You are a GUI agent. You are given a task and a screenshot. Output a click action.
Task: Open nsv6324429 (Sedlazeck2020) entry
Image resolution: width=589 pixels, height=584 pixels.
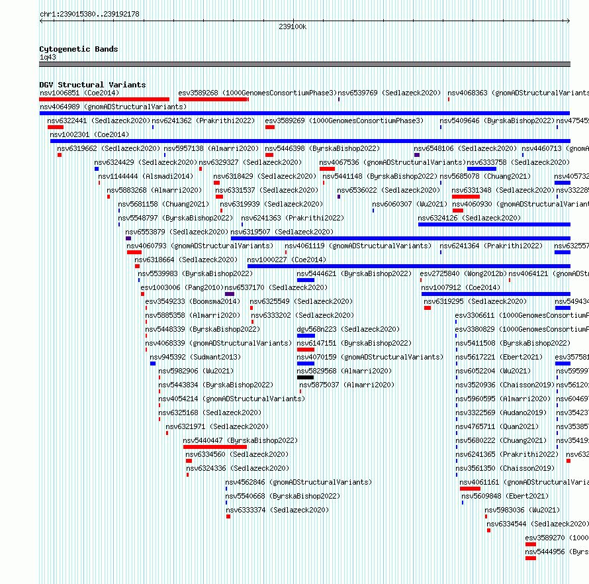[146, 162]
